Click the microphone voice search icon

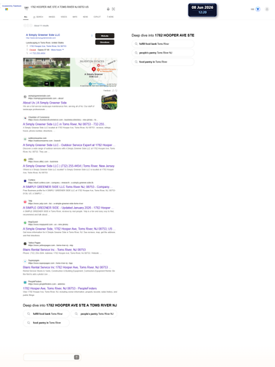pos(108,9)
